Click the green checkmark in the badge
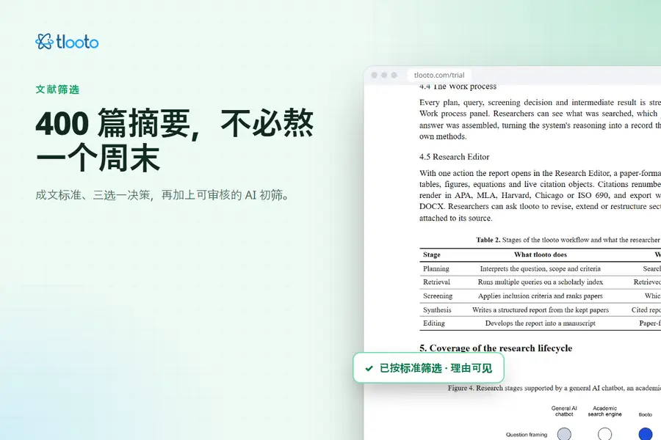The height and width of the screenshot is (440, 661). [x=369, y=368]
